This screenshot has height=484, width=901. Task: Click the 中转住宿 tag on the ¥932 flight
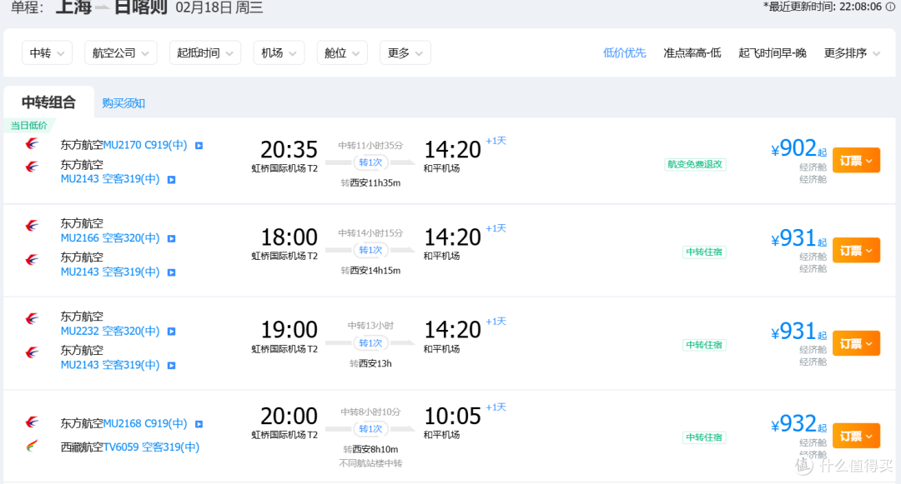pos(704,437)
